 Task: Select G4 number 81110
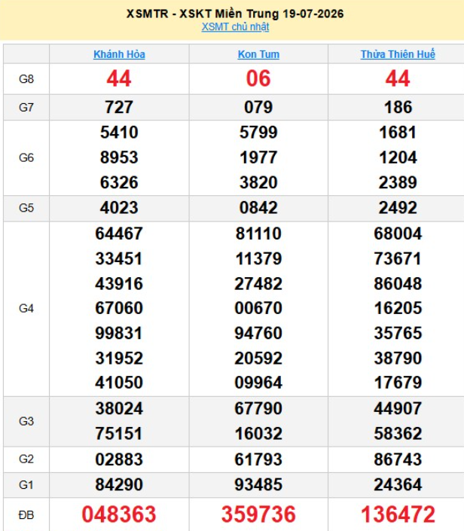(258, 233)
